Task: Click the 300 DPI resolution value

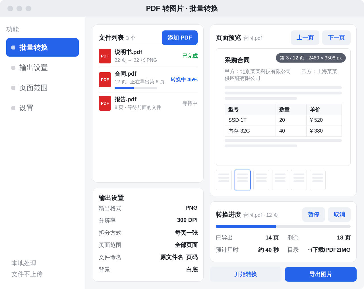Action: pos(187,220)
